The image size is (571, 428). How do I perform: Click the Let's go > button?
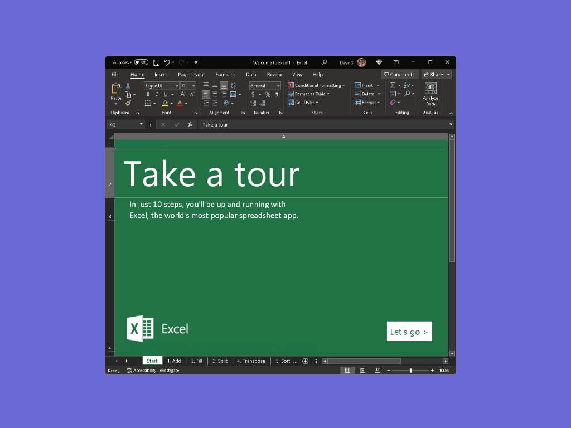click(409, 331)
